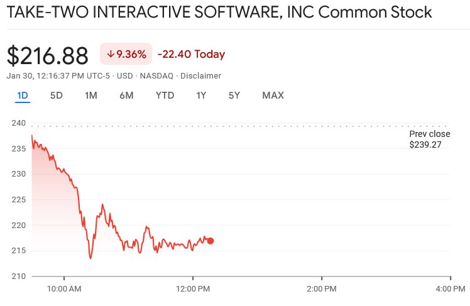Show the 6M chart range
Image resolution: width=470 pixels, height=306 pixels.
[126, 96]
